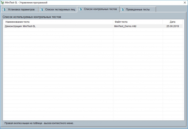The width and height of the screenshot is (188, 129).
Task: Click the MiniTest-SL app icon in title bar
Action: pyautogui.click(x=3, y=3)
